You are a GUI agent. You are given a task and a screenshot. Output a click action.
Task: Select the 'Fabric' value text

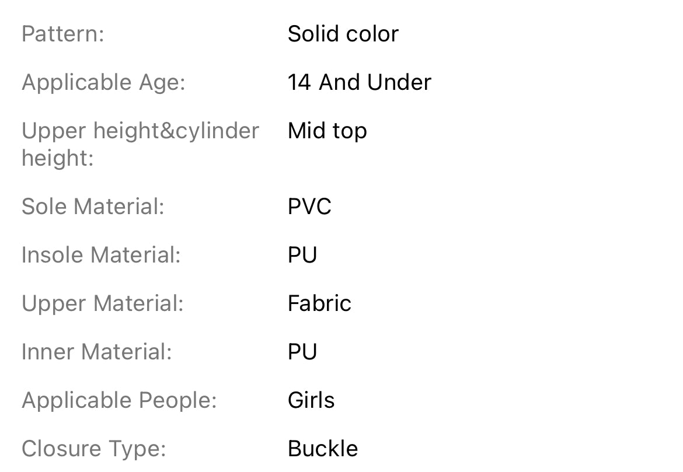(x=319, y=303)
